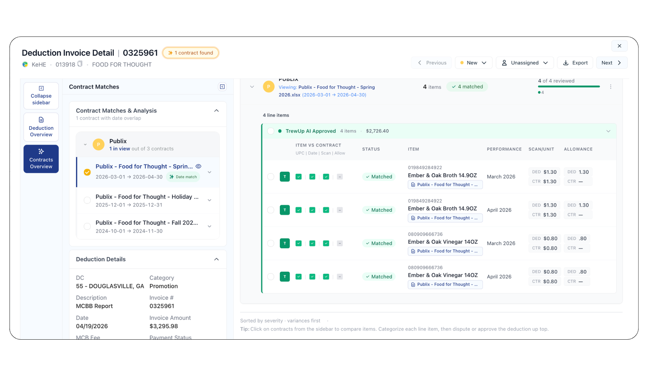Click Date check for Broth March 2026 row
Viewport: 648px width, 365px height.
point(313,177)
